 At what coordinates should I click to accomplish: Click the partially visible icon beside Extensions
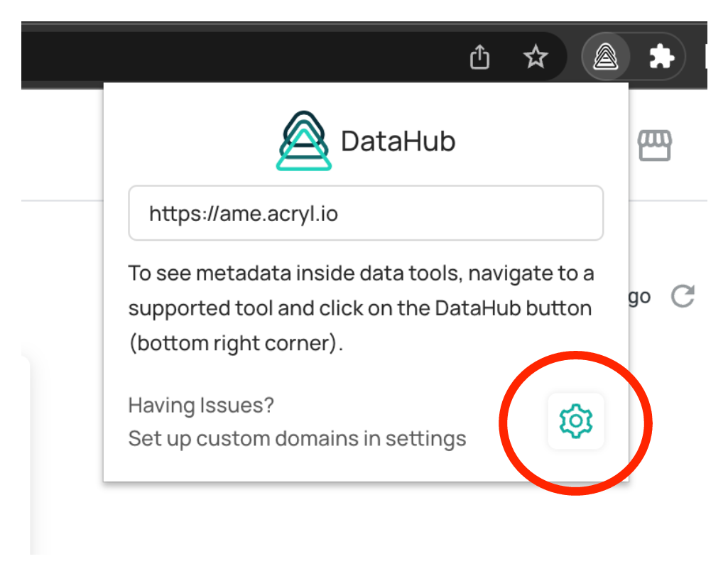tap(705, 57)
